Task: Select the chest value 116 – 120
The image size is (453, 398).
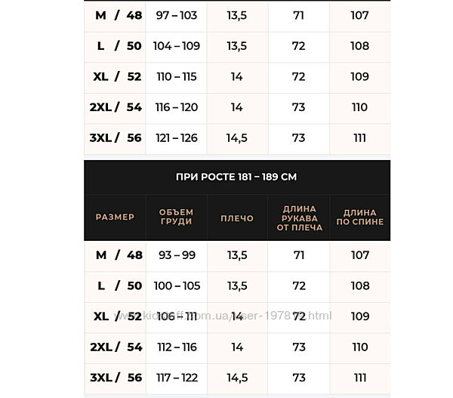Action: point(176,107)
